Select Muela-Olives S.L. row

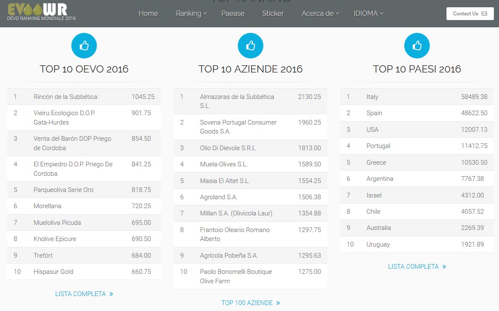251,164
